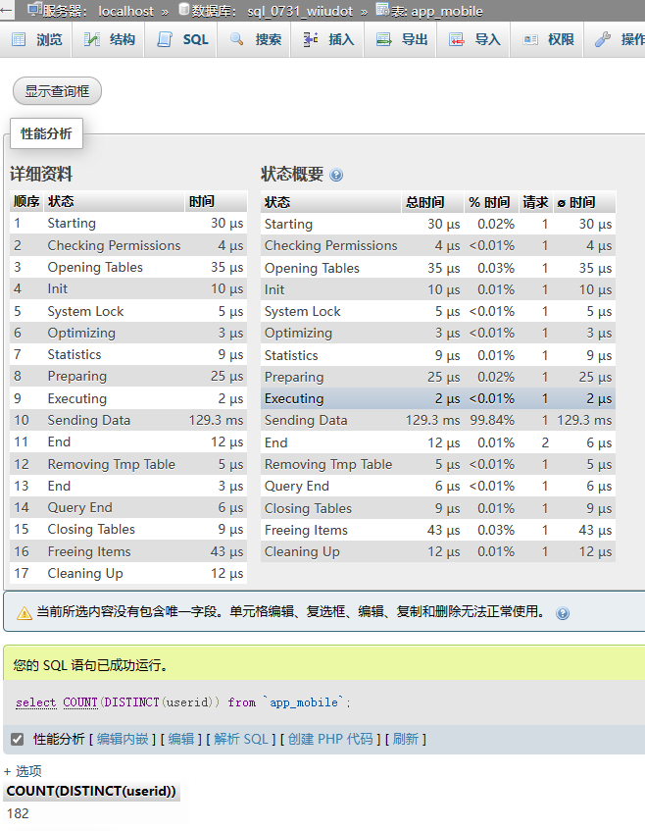645x831 pixels.
Task: Click the Privileges (权限) icon
Action: 530,39
